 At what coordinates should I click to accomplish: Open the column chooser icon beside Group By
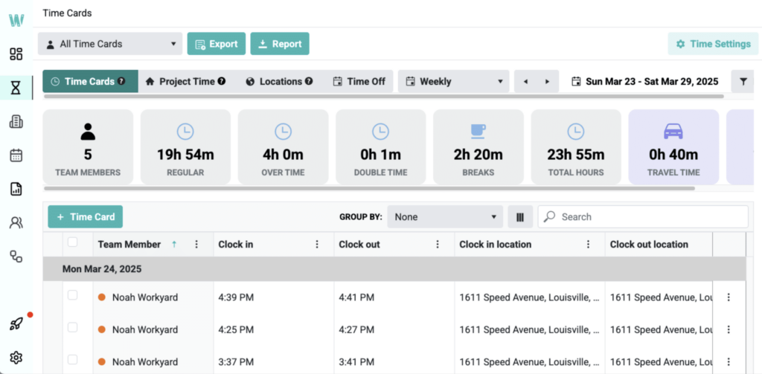pyautogui.click(x=520, y=217)
